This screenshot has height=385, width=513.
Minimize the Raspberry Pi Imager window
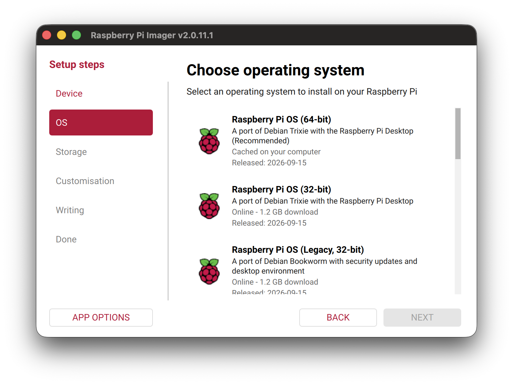click(x=62, y=35)
